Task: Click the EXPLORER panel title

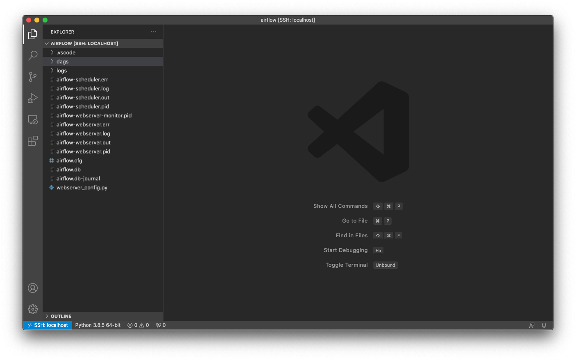Action: pos(62,32)
